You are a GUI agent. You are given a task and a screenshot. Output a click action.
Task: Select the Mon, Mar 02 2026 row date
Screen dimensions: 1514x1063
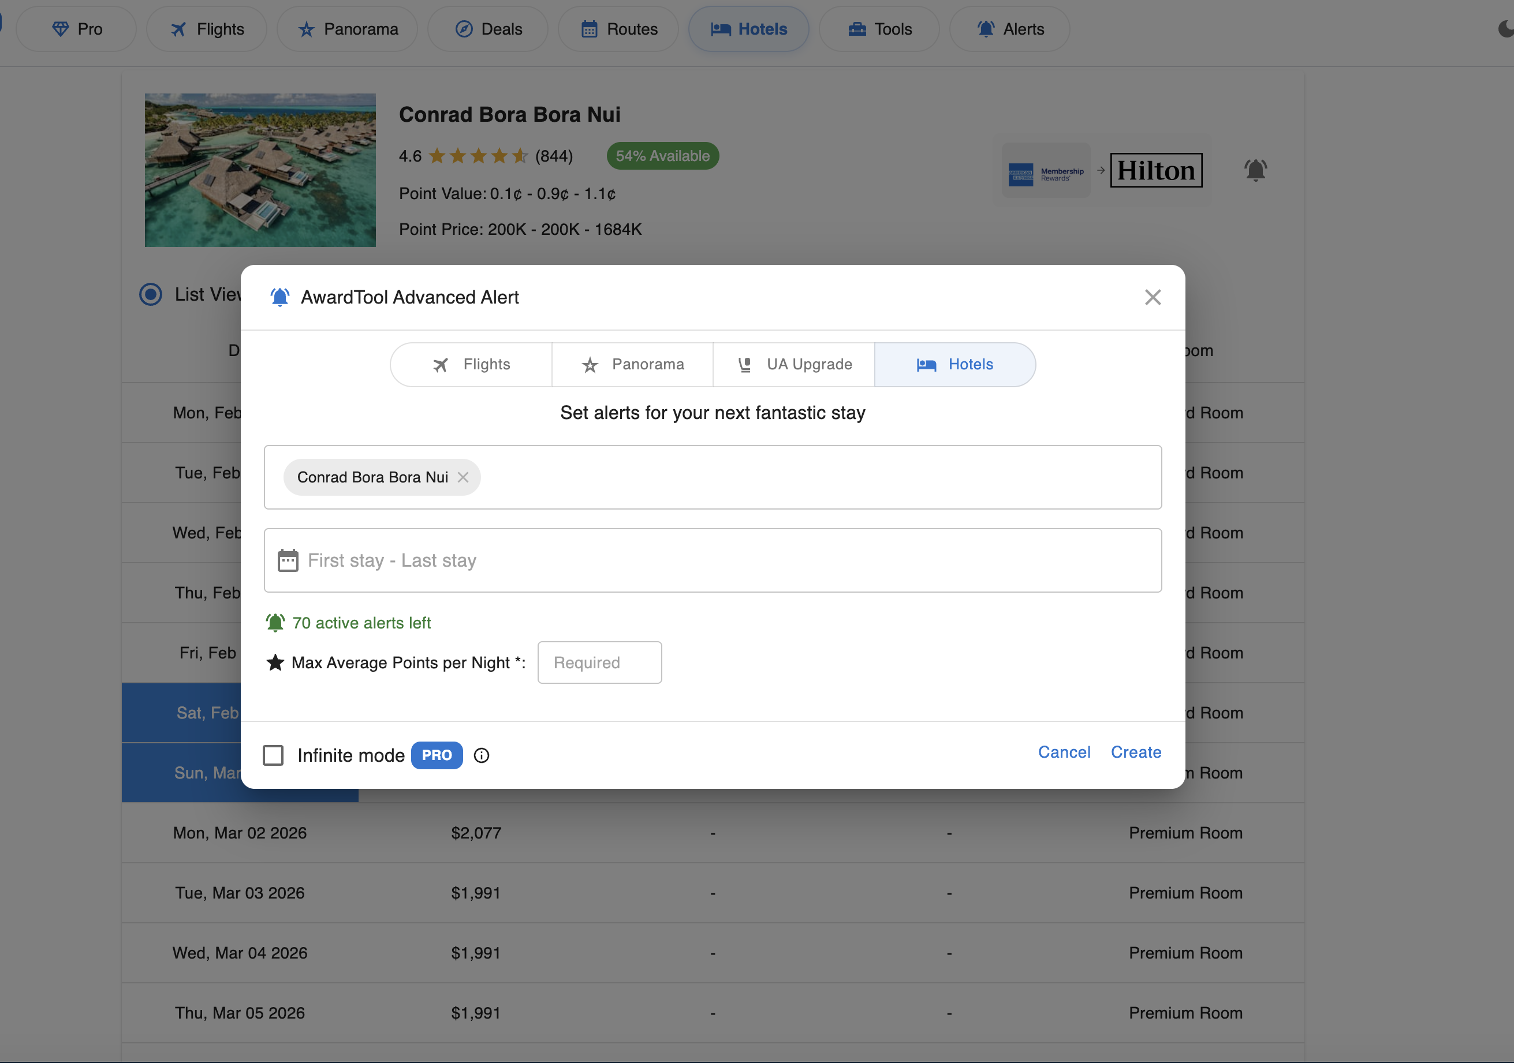coord(240,833)
